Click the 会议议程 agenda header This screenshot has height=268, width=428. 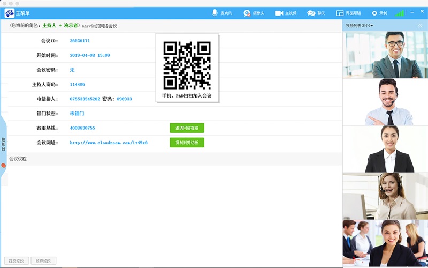18,159
